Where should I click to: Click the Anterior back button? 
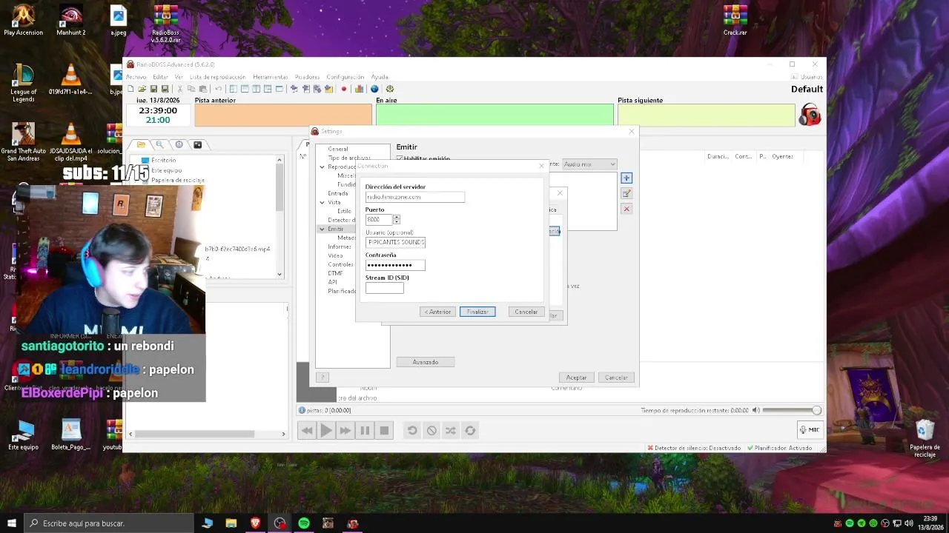(437, 312)
